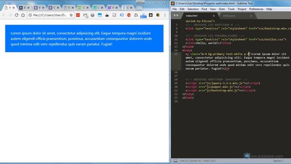
Task: Go to Chrome home page icon
Action: [x=23, y=15]
